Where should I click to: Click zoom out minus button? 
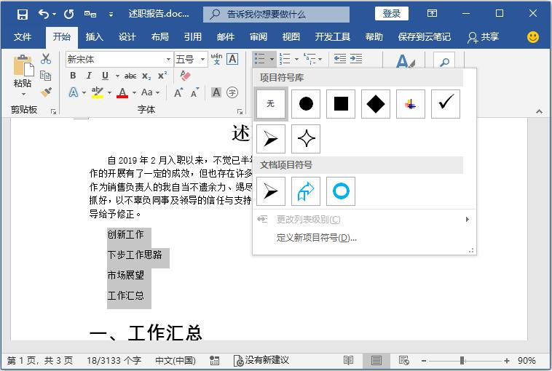tap(424, 360)
